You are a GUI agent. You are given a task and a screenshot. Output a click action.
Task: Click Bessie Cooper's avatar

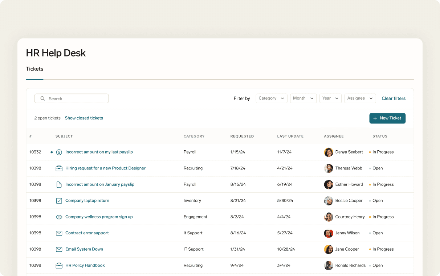click(x=329, y=201)
